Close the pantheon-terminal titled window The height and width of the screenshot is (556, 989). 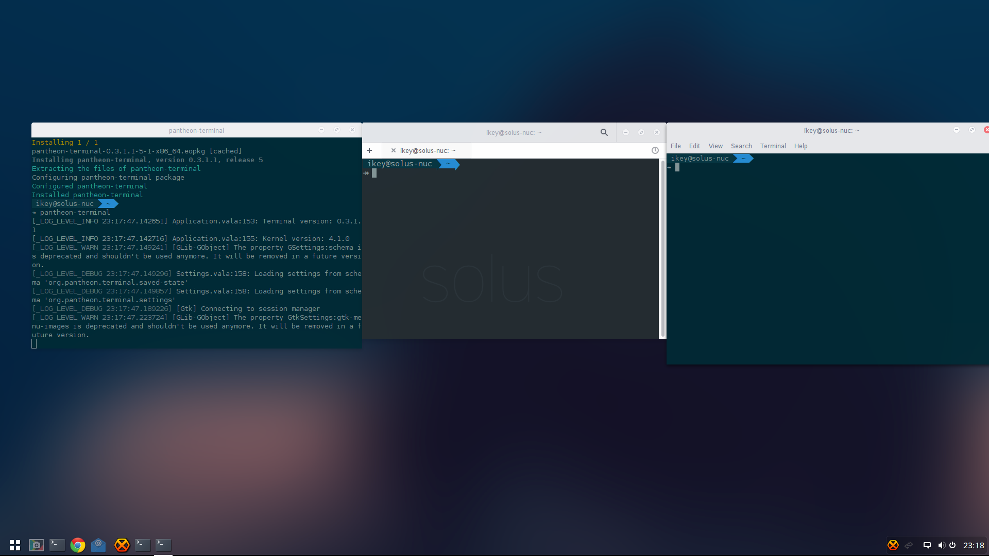(x=352, y=130)
